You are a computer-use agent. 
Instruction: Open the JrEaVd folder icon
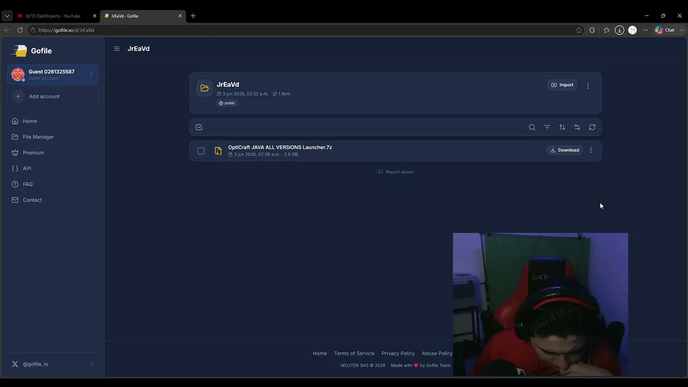pyautogui.click(x=204, y=88)
